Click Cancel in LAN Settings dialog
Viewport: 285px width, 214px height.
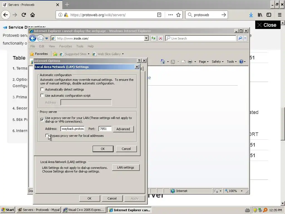point(126,149)
